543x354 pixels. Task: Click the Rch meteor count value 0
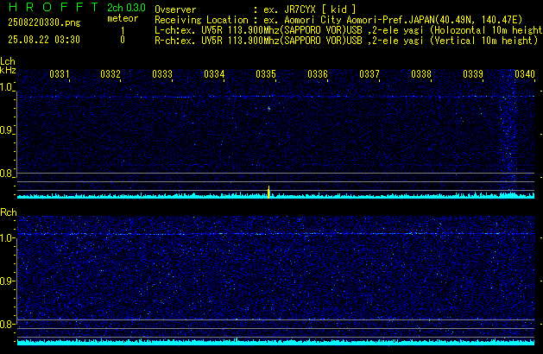coord(123,40)
